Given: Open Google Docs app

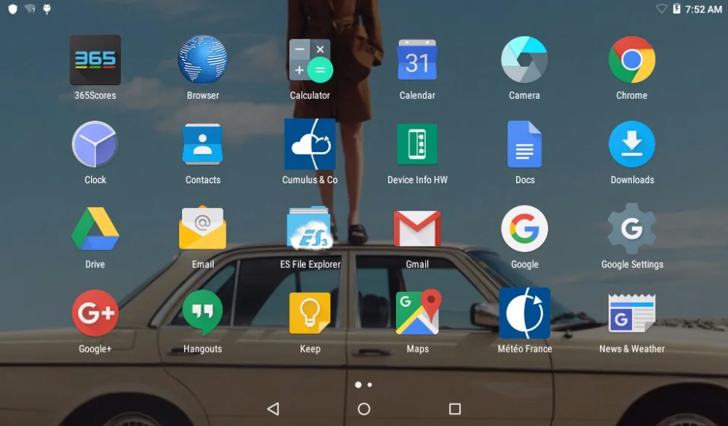Looking at the screenshot, I should click(525, 144).
